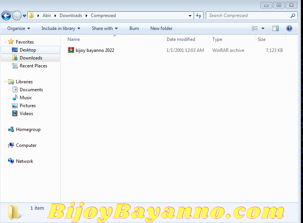
Task: Create a New folder
Action: [161, 28]
